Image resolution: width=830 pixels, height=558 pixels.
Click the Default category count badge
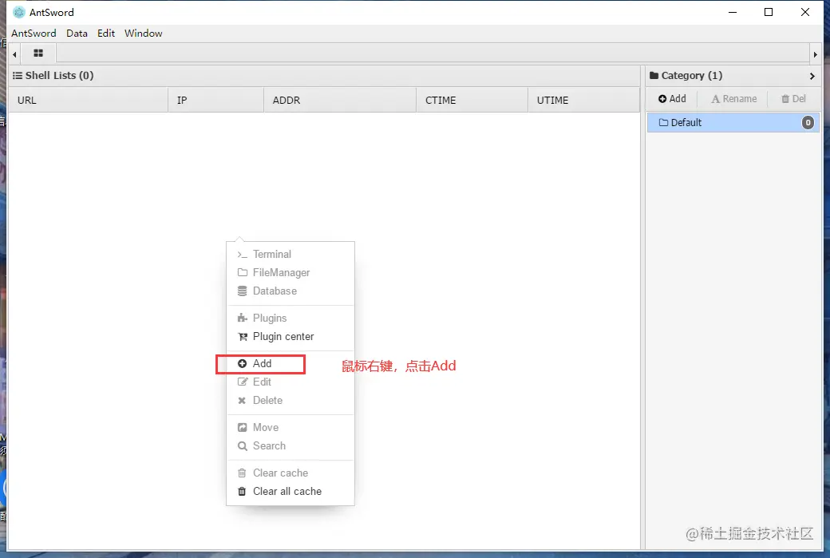point(808,123)
